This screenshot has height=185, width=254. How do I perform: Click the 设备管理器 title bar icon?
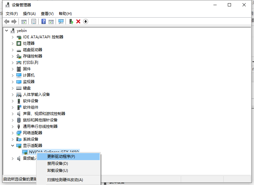(x=7, y=5)
